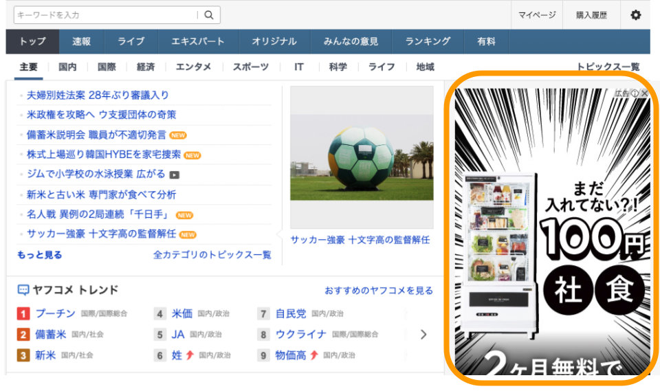The image size is (660, 391).
Task: Switch to the 速報 tab
Action: point(81,41)
